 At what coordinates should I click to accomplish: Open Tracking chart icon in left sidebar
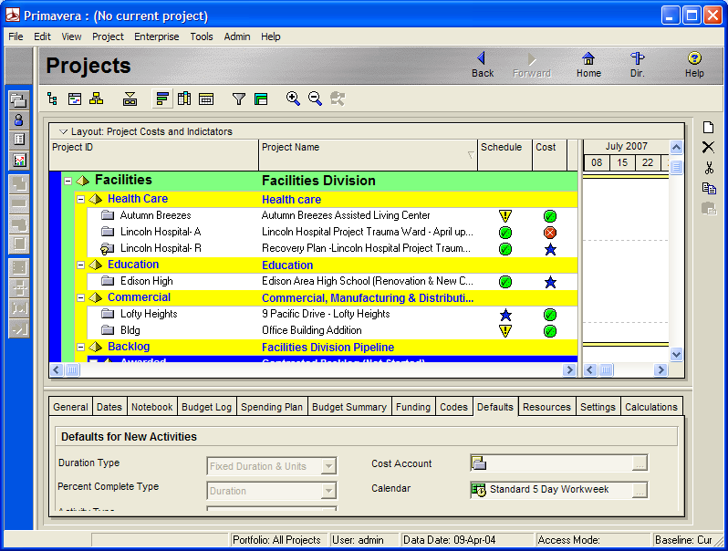(18, 161)
